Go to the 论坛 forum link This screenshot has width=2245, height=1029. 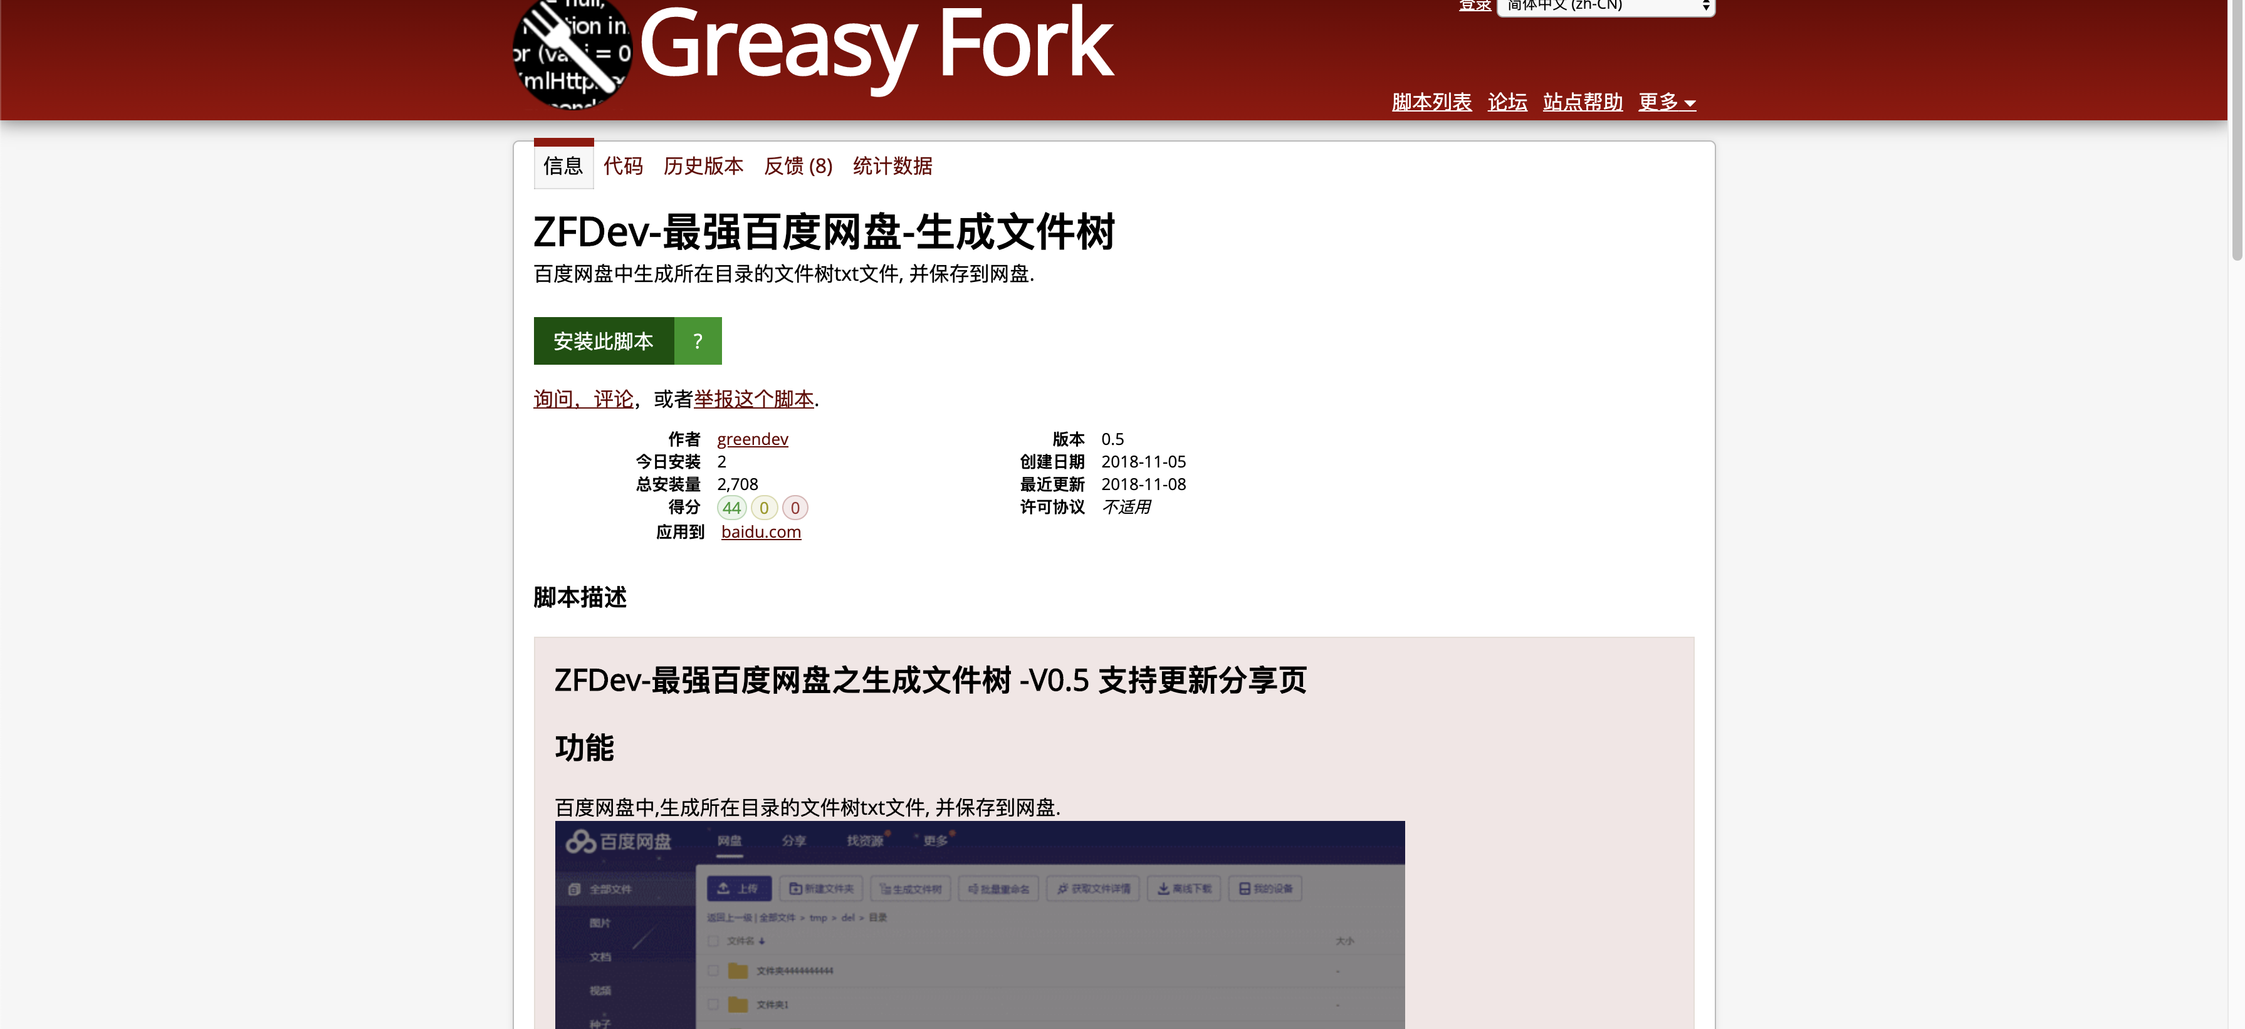[x=1507, y=102]
